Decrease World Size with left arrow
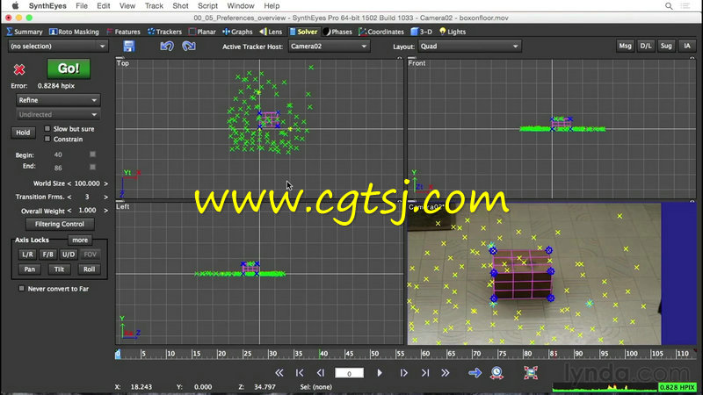Screen dimensions: 703x395 pos(69,183)
